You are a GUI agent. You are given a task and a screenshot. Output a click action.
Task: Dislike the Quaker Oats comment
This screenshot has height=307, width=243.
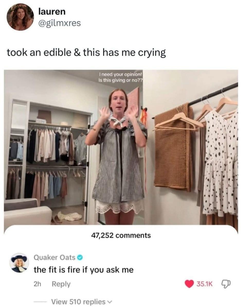coord(226,284)
